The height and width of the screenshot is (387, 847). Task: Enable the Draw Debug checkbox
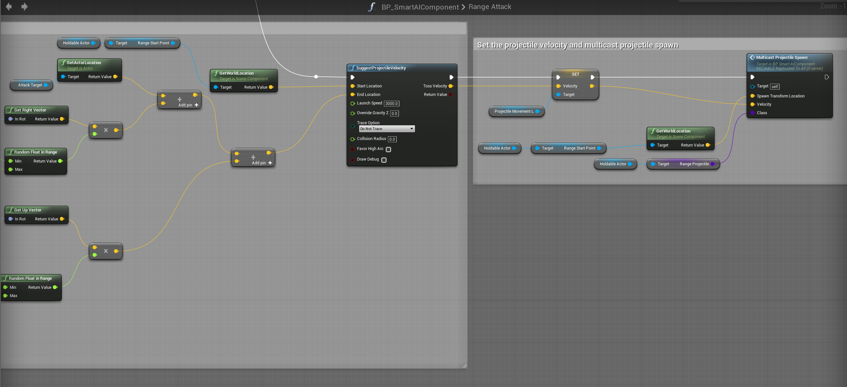(384, 160)
